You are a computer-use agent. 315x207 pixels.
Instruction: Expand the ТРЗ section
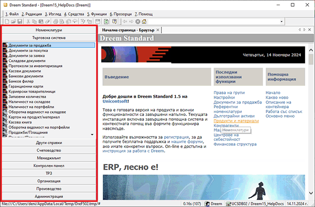coord(49,173)
